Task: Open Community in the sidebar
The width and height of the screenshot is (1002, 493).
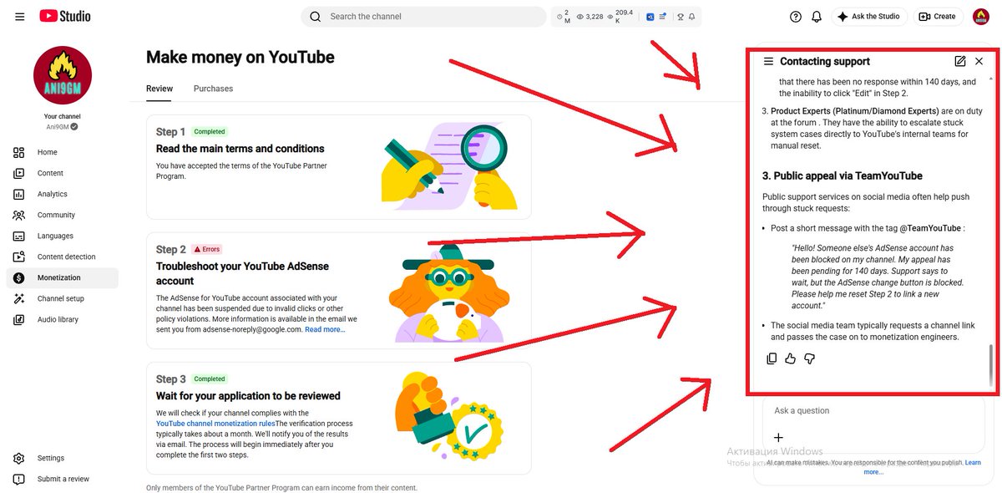Action: (x=63, y=215)
